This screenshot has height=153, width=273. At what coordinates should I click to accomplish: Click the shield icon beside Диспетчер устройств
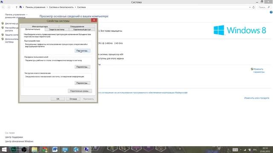pos(3,23)
